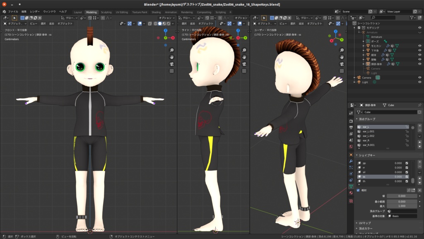424x239 pixels.
Task: Select the Object Data Properties green triangle tab
Action: (352, 186)
